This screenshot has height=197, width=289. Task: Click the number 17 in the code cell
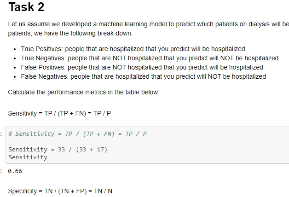click(101, 149)
